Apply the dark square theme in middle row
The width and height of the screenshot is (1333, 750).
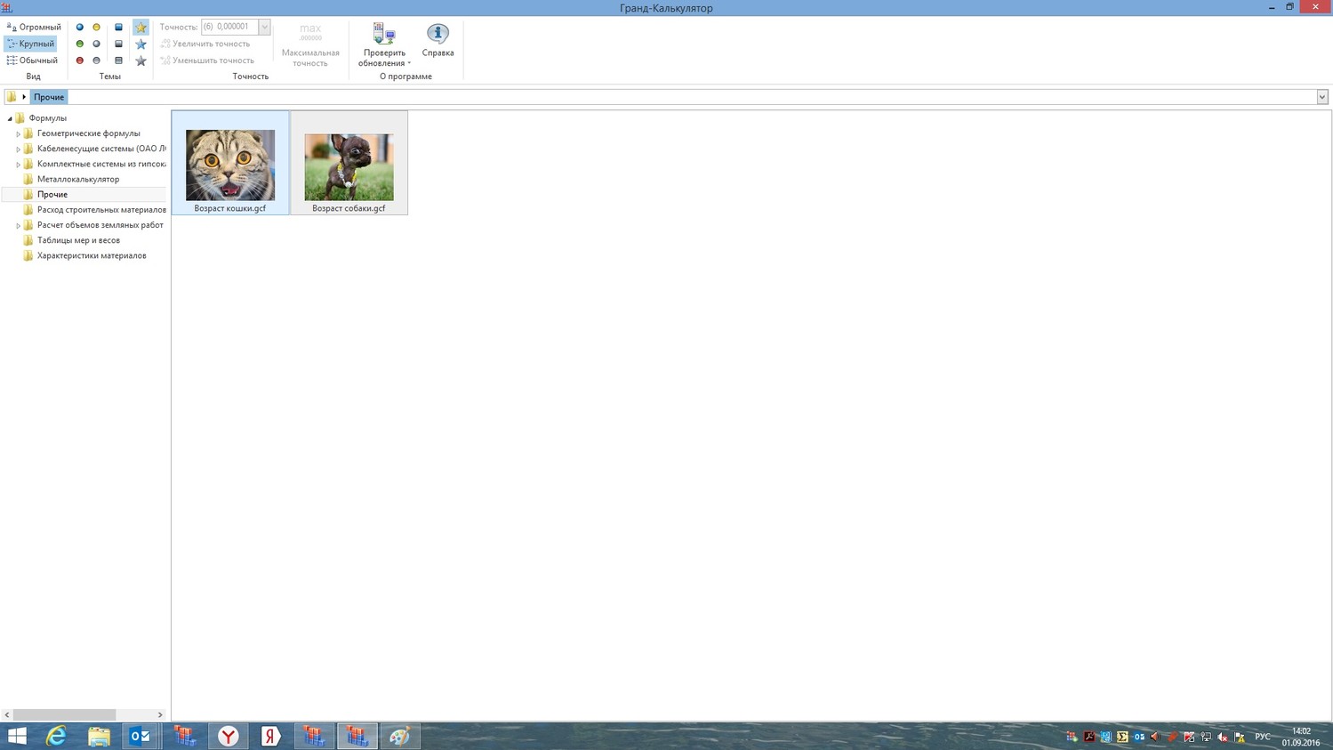pyautogui.click(x=118, y=44)
